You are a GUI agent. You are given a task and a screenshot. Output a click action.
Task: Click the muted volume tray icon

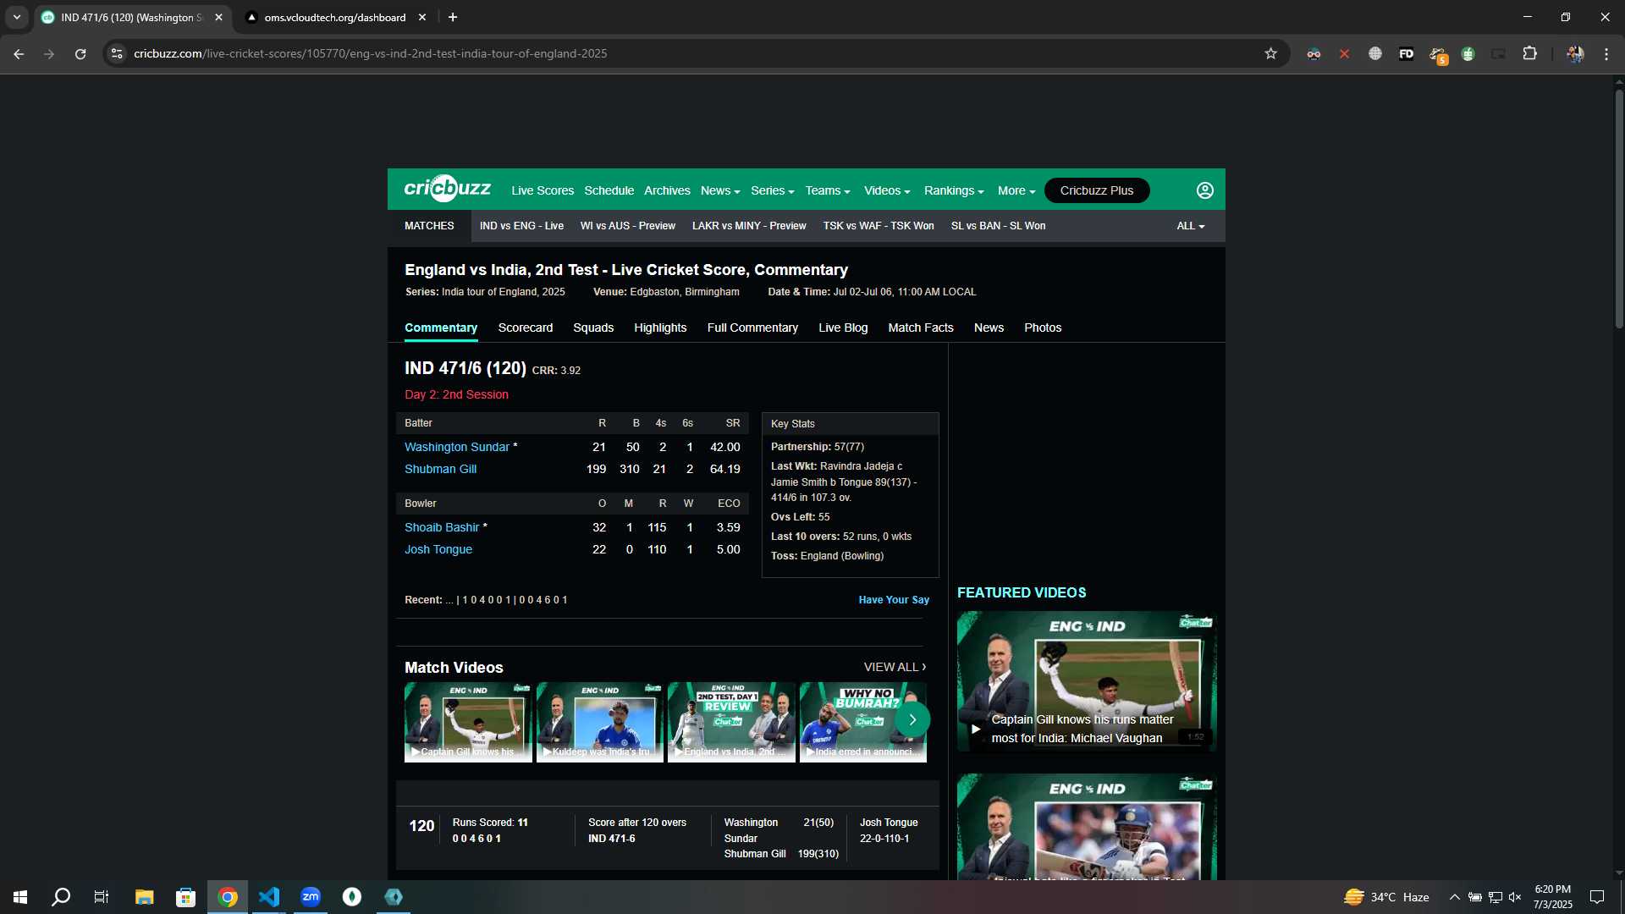point(1515,897)
